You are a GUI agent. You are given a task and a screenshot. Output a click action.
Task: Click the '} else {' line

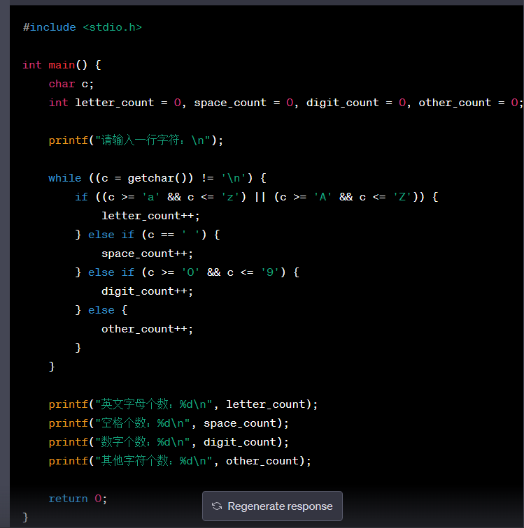(x=101, y=310)
